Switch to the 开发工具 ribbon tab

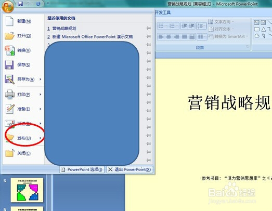point(163,12)
